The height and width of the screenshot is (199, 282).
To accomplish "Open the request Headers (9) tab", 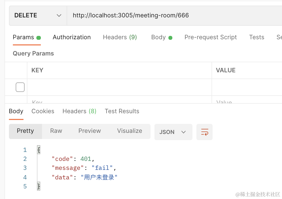I will point(120,37).
